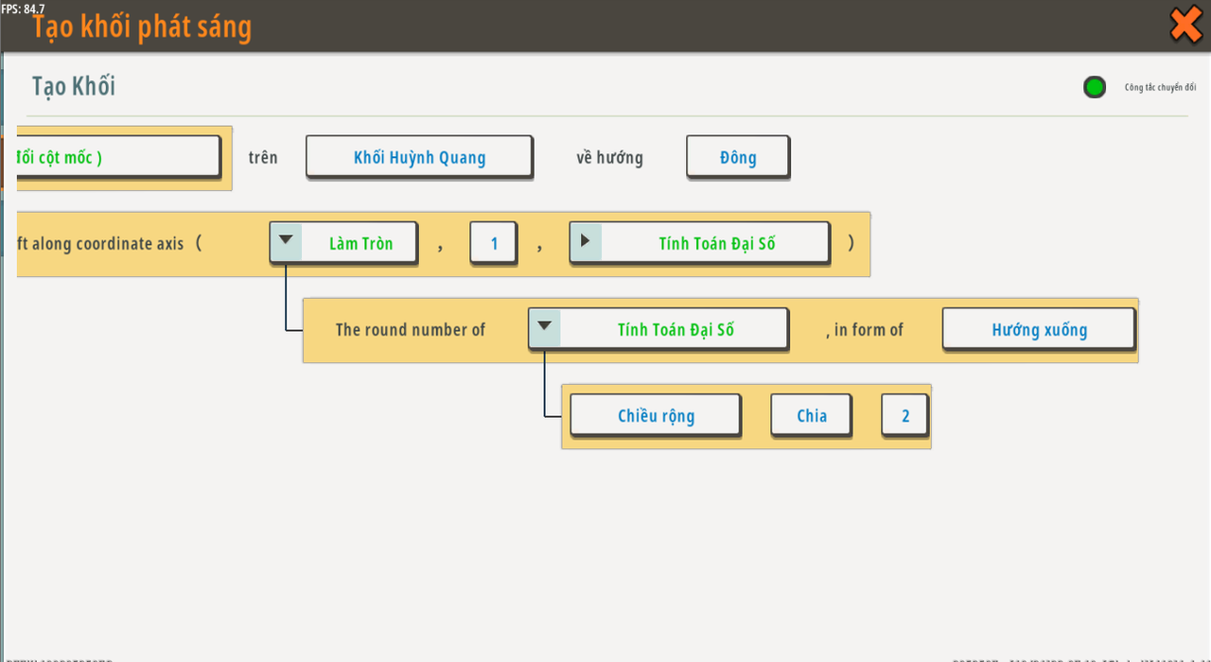Expand the Tính Toán Đại Số right-arrow
This screenshot has width=1211, height=662.
tap(586, 242)
